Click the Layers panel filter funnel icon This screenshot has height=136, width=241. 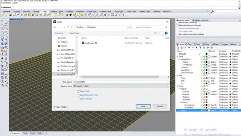(x=200, y=48)
